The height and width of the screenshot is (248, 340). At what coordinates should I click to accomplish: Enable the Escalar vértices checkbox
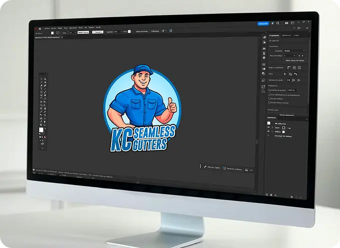point(270,98)
